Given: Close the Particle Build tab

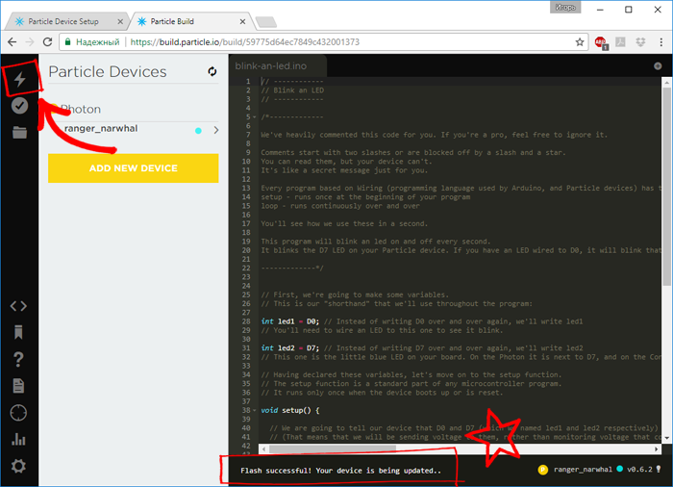Looking at the screenshot, I should coord(242,21).
